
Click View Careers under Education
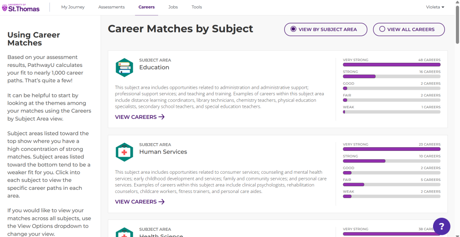[140, 117]
